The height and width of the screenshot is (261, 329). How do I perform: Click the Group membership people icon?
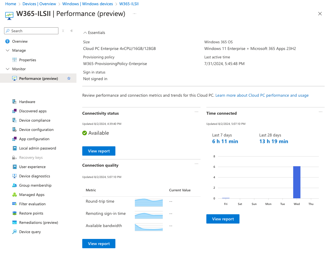point(15,185)
